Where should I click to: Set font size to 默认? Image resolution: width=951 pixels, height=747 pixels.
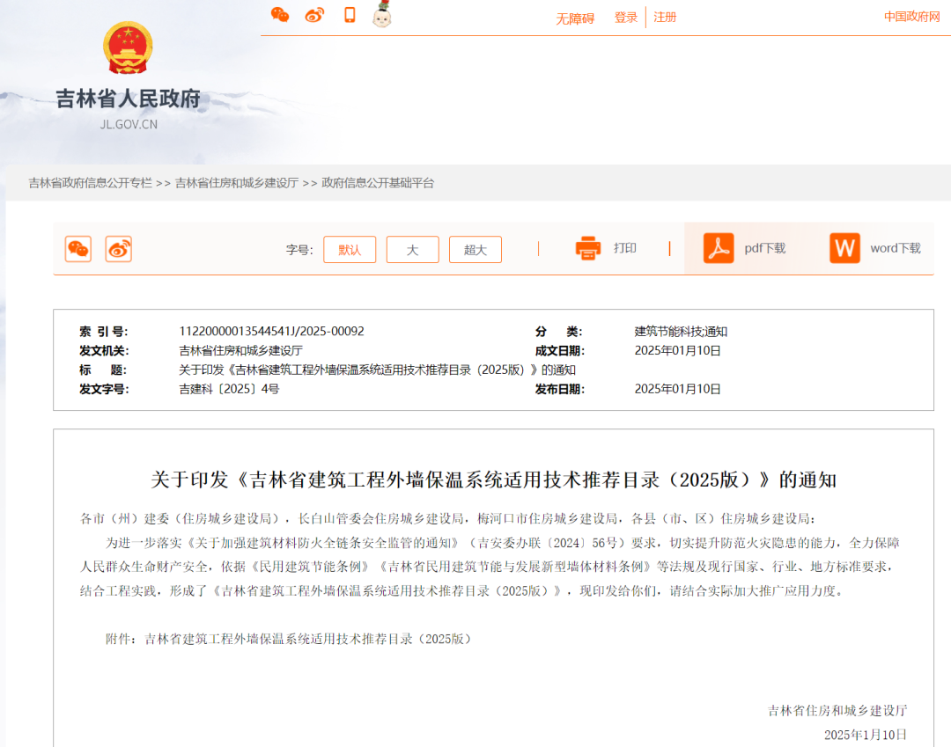pyautogui.click(x=350, y=250)
